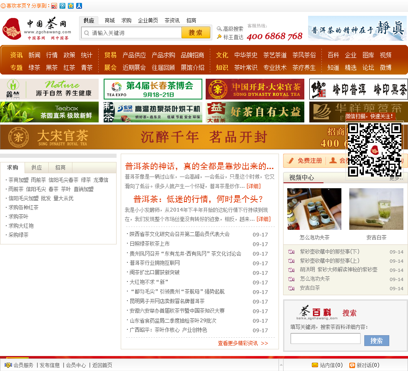Image resolution: width=408 pixels, height=371 pixels.
Task: Open 昆明男子开网店卖假冒名牌普洱茶 news
Action: [x=167, y=301]
